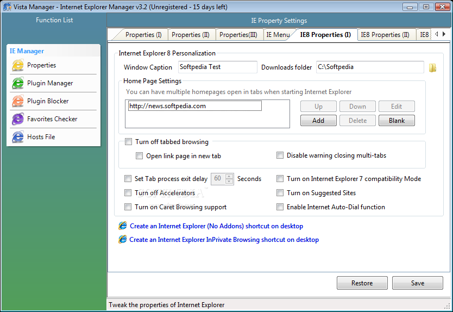This screenshot has width=453, height=312.
Task: Enable Turn off tabbed browsing
Action: 128,142
